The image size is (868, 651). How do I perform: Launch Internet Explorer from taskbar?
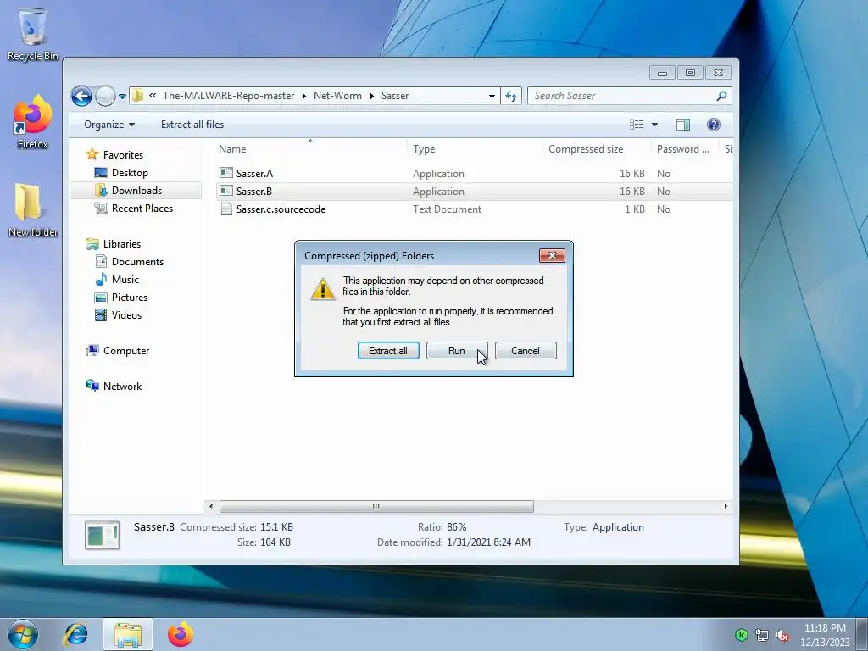pyautogui.click(x=75, y=634)
